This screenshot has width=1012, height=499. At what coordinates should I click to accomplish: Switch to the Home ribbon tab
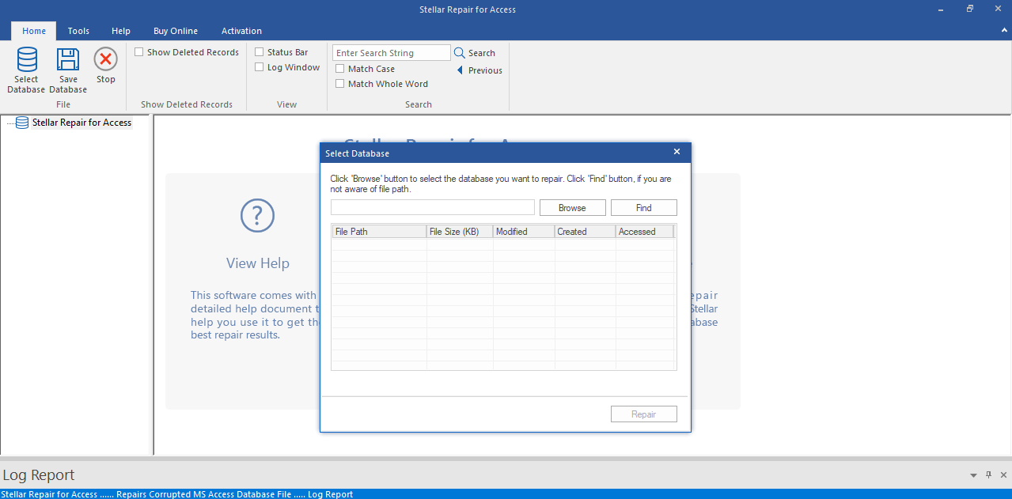pos(34,31)
